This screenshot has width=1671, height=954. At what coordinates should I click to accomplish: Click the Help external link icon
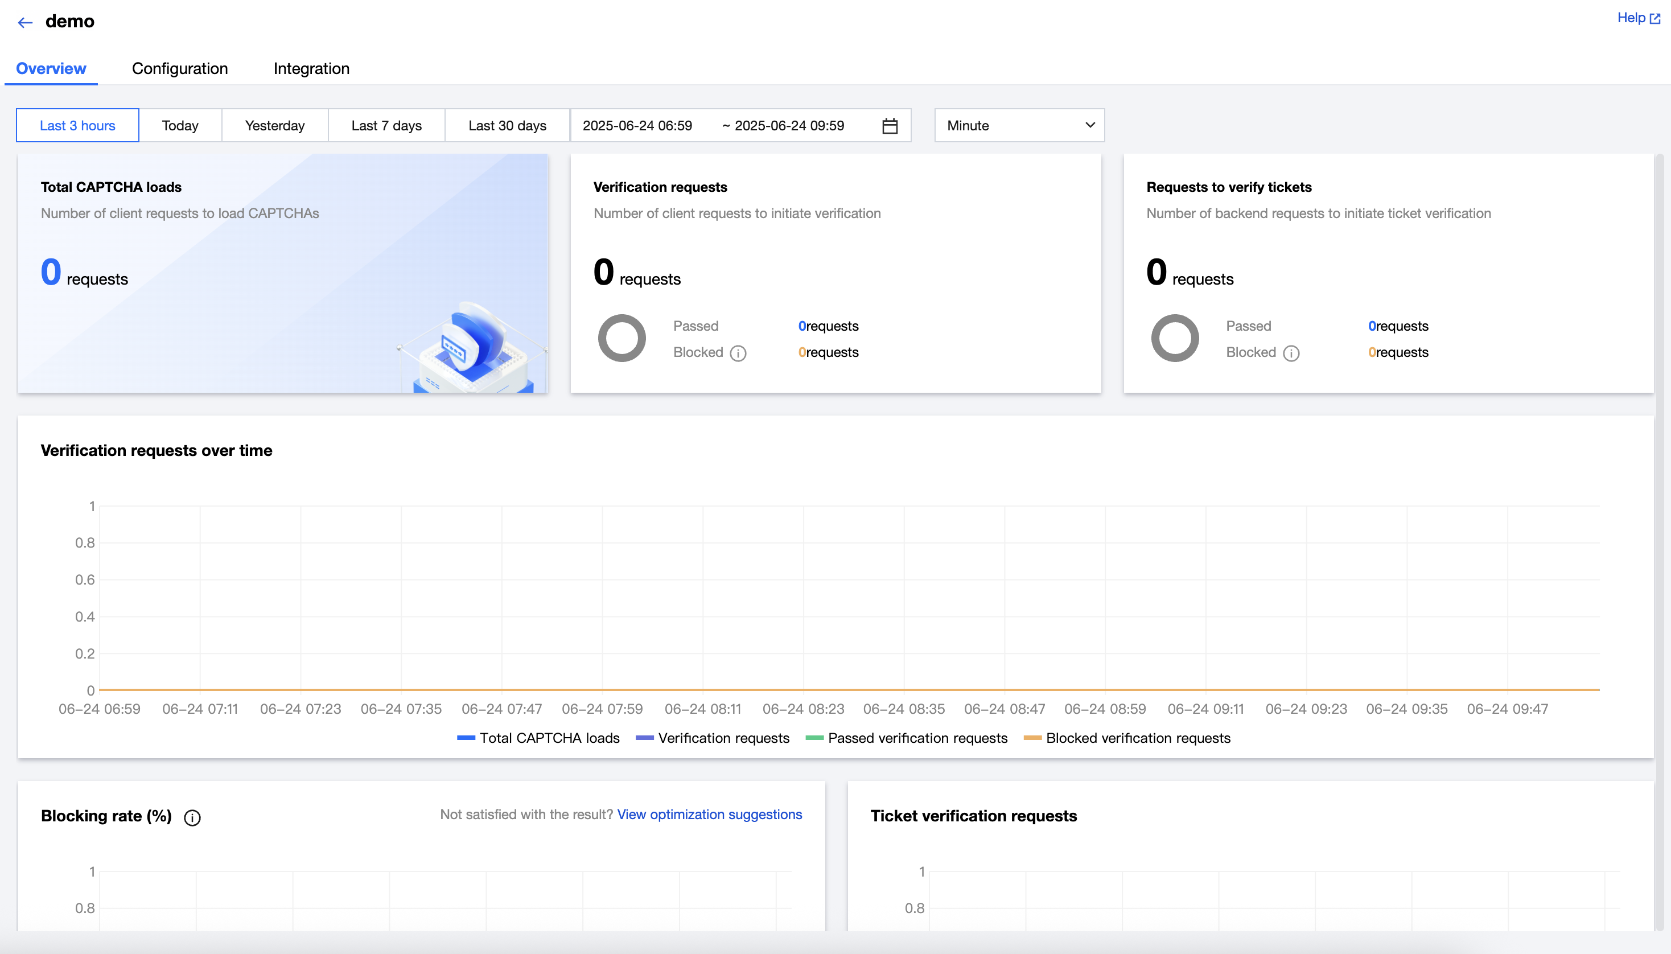coord(1655,18)
